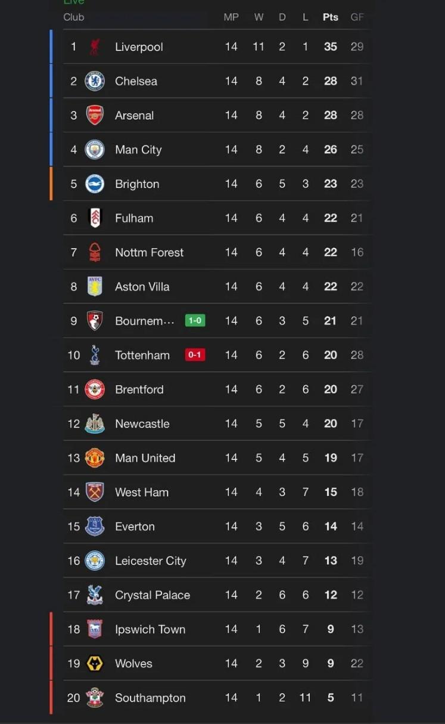Select the Tottenham cockerel crest

pos(95,355)
